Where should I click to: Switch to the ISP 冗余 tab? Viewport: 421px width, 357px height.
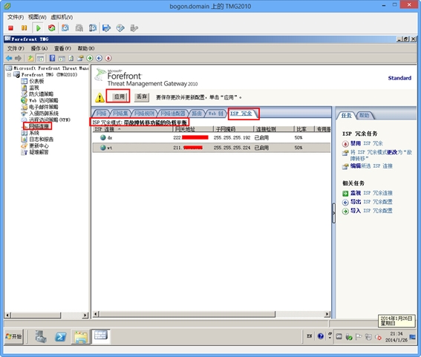241,114
